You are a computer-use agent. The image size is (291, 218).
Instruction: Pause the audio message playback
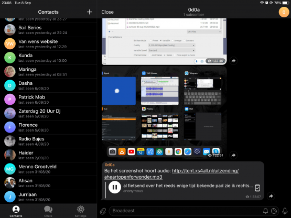pyautogui.click(x=115, y=187)
